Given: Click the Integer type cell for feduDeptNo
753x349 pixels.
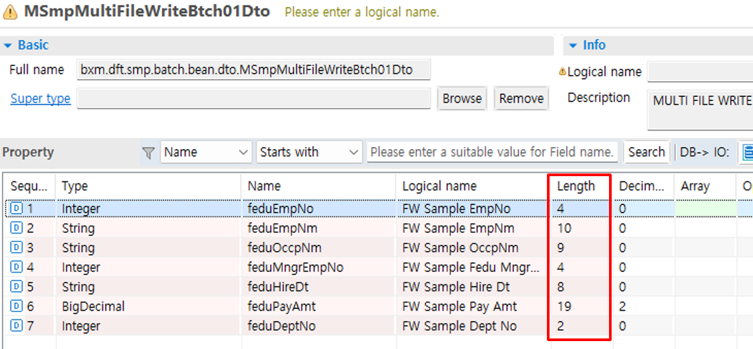Looking at the screenshot, I should tap(149, 326).
